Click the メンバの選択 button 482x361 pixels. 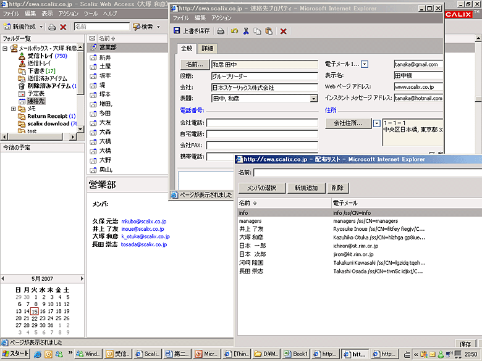[x=261, y=188]
